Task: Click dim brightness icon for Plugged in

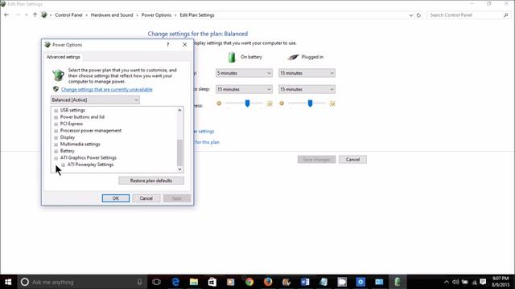Action: pos(282,104)
